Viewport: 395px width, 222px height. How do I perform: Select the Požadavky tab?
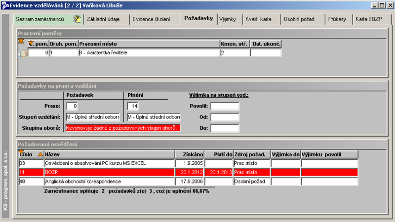click(198, 18)
